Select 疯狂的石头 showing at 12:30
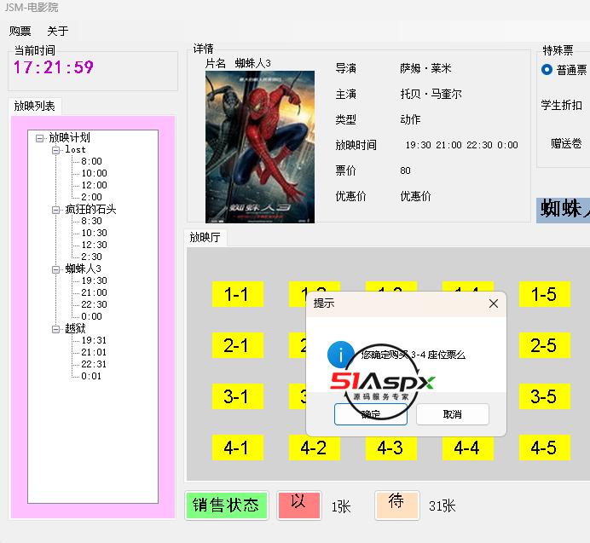This screenshot has height=543, width=590. (x=94, y=245)
